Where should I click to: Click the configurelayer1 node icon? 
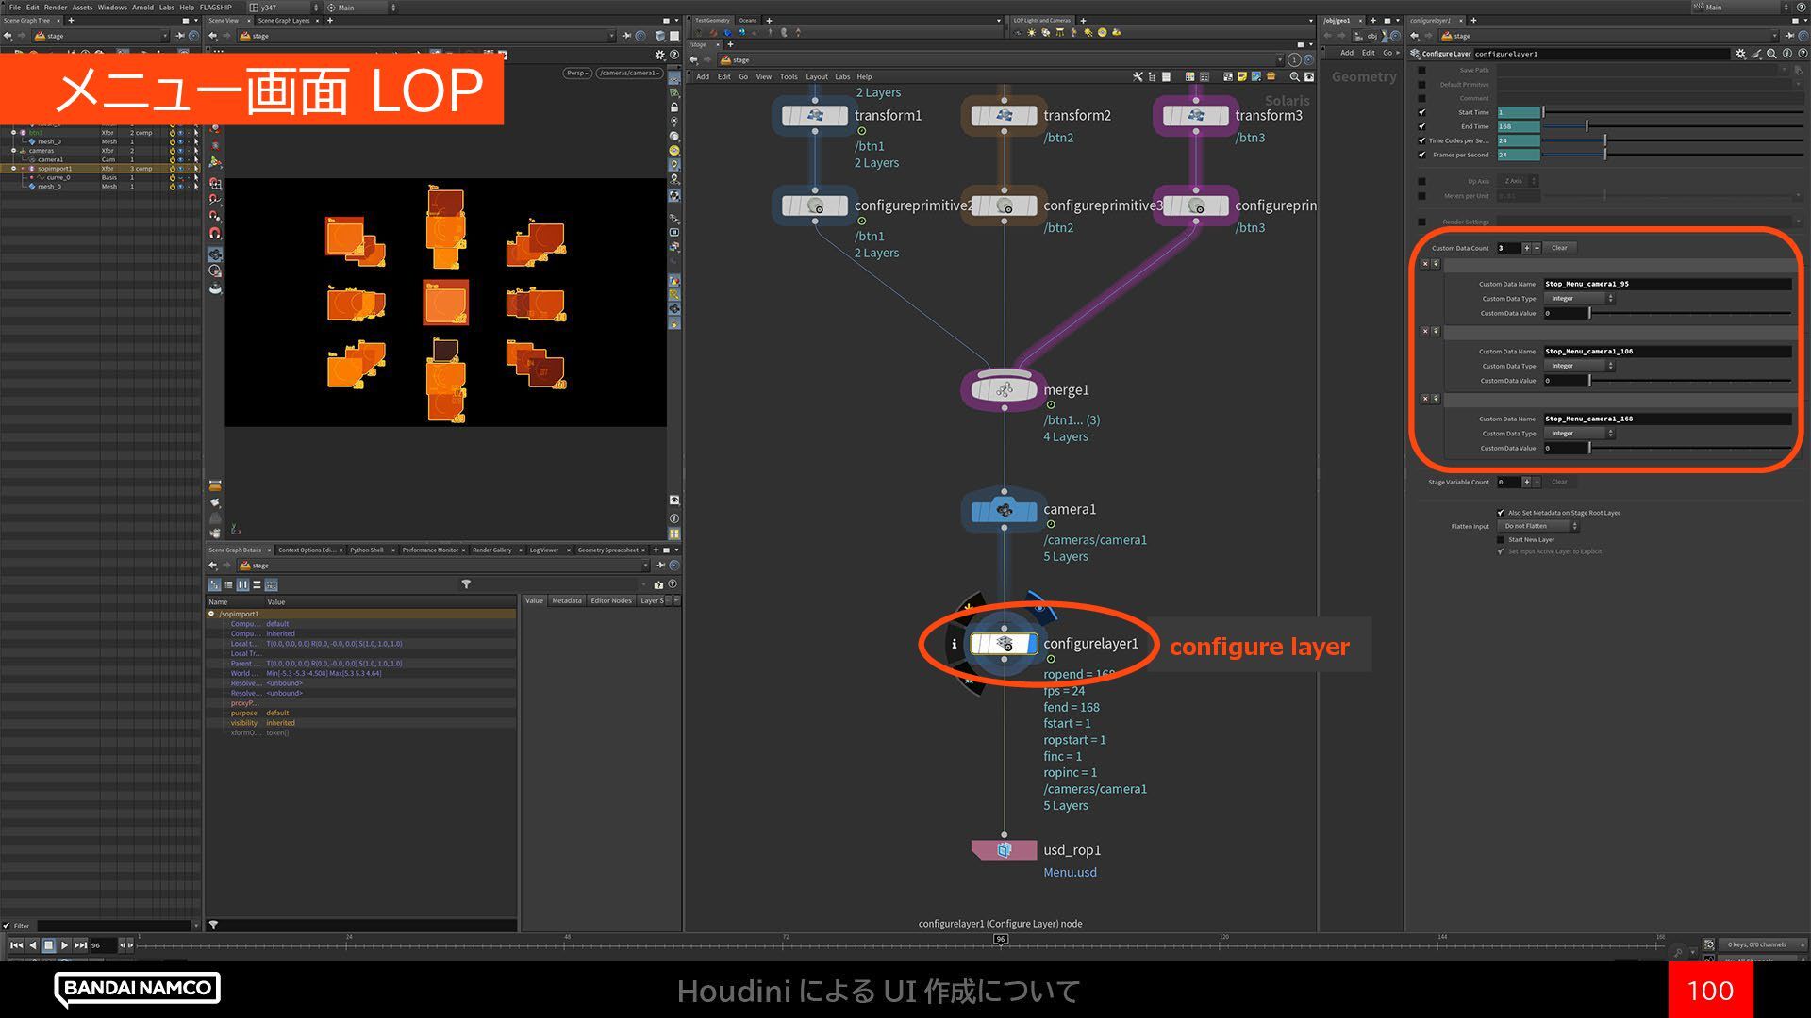(x=1004, y=644)
